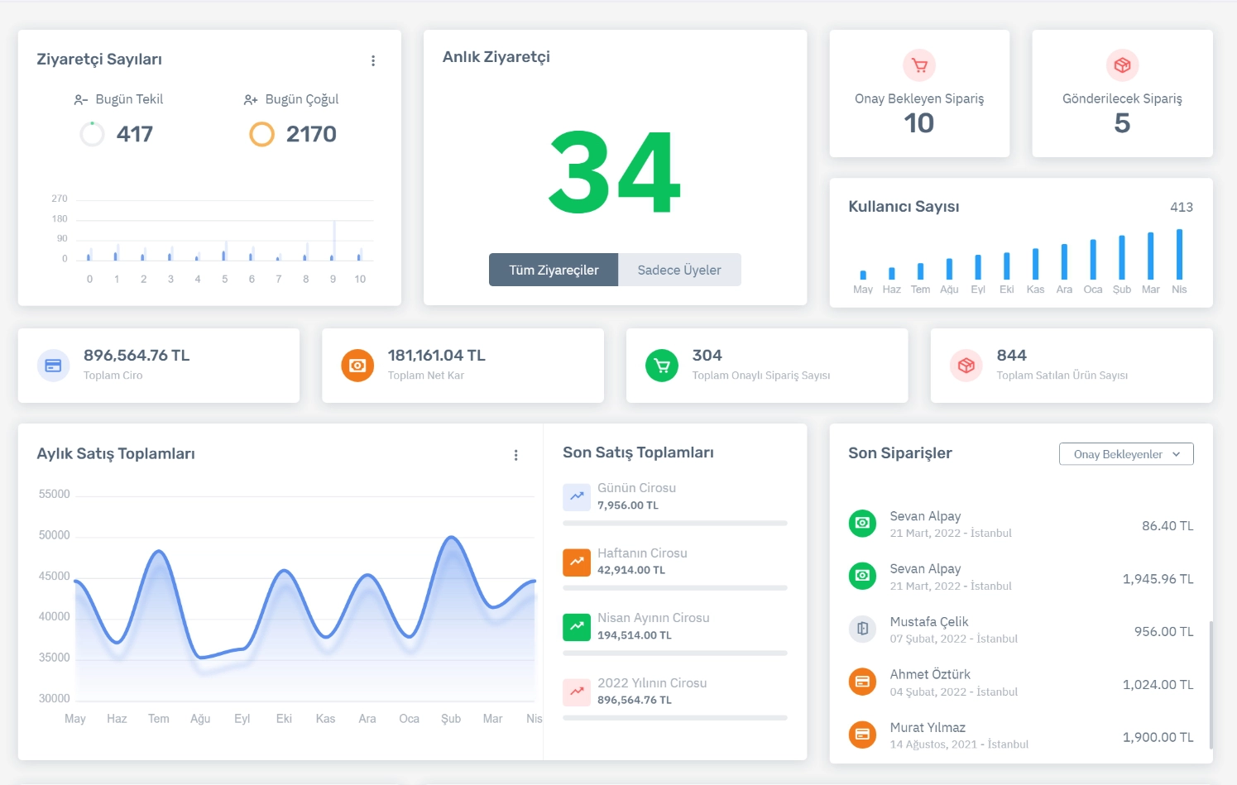Viewport: 1237px width, 785px height.
Task: Click the blue card icon beside Toplam Ciro
Action: pyautogui.click(x=53, y=366)
